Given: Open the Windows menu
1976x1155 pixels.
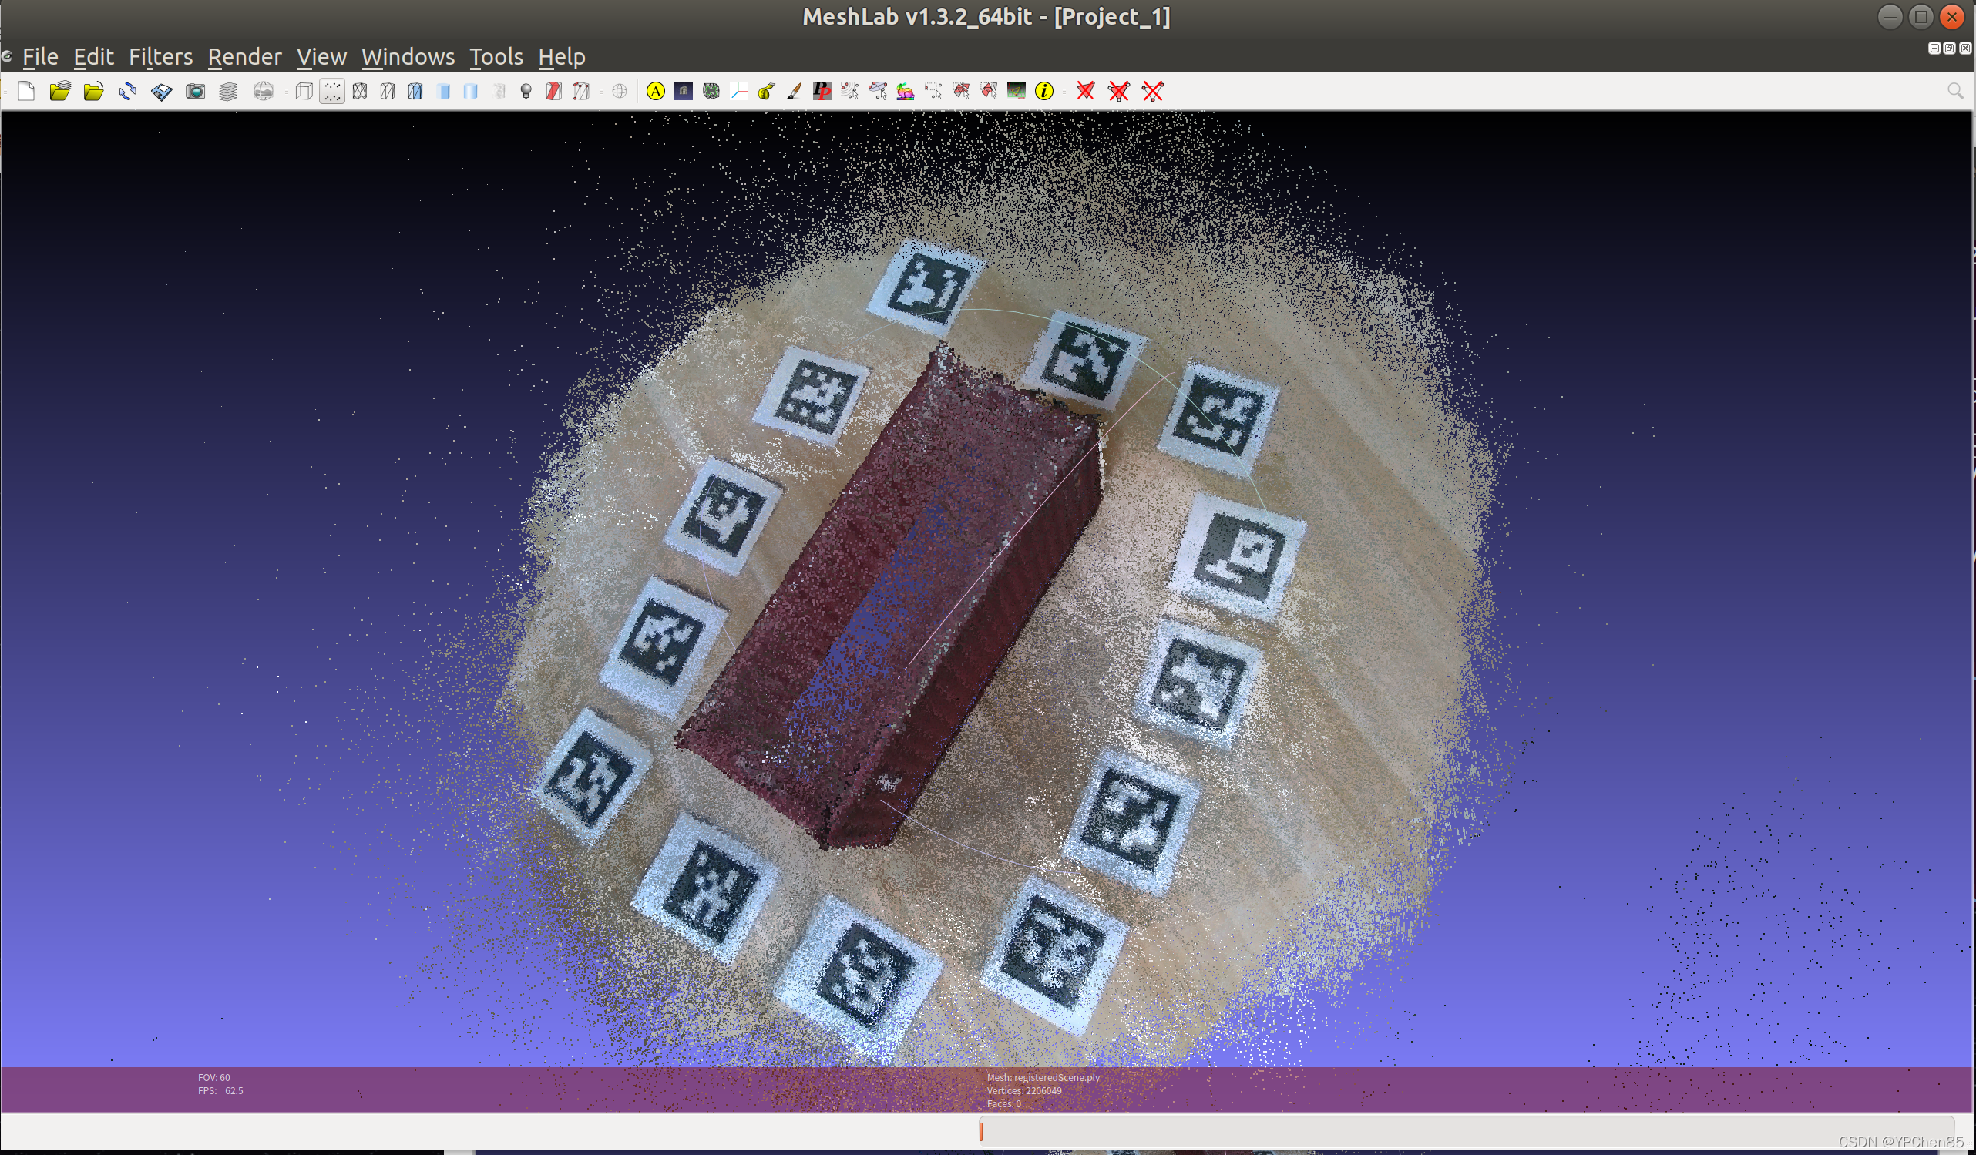Looking at the screenshot, I should tap(408, 57).
